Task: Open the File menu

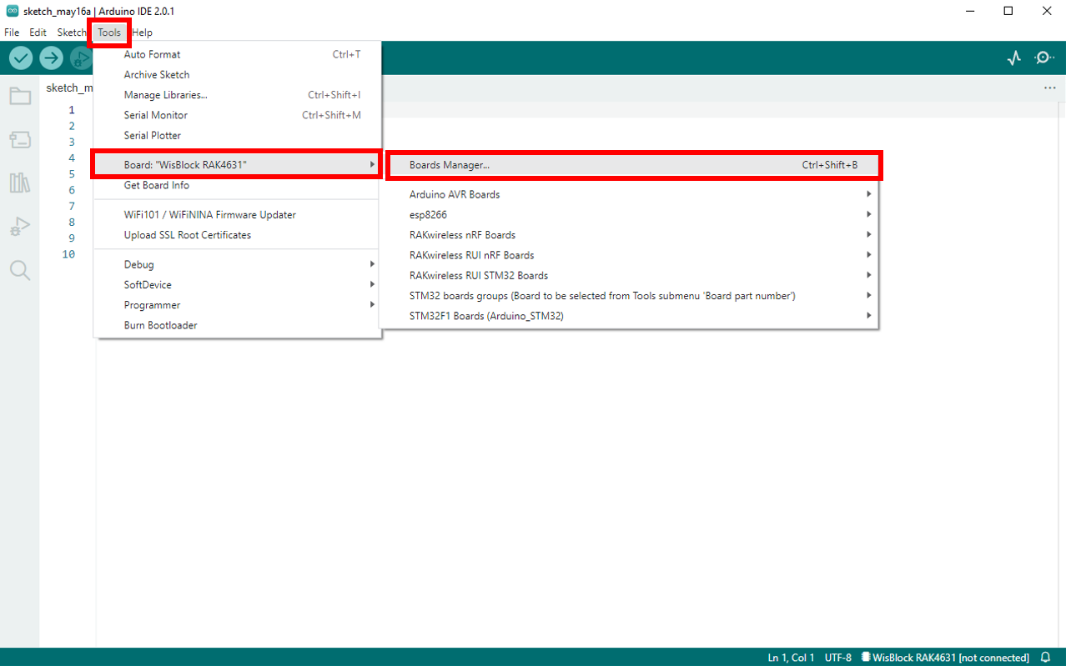Action: (x=12, y=33)
